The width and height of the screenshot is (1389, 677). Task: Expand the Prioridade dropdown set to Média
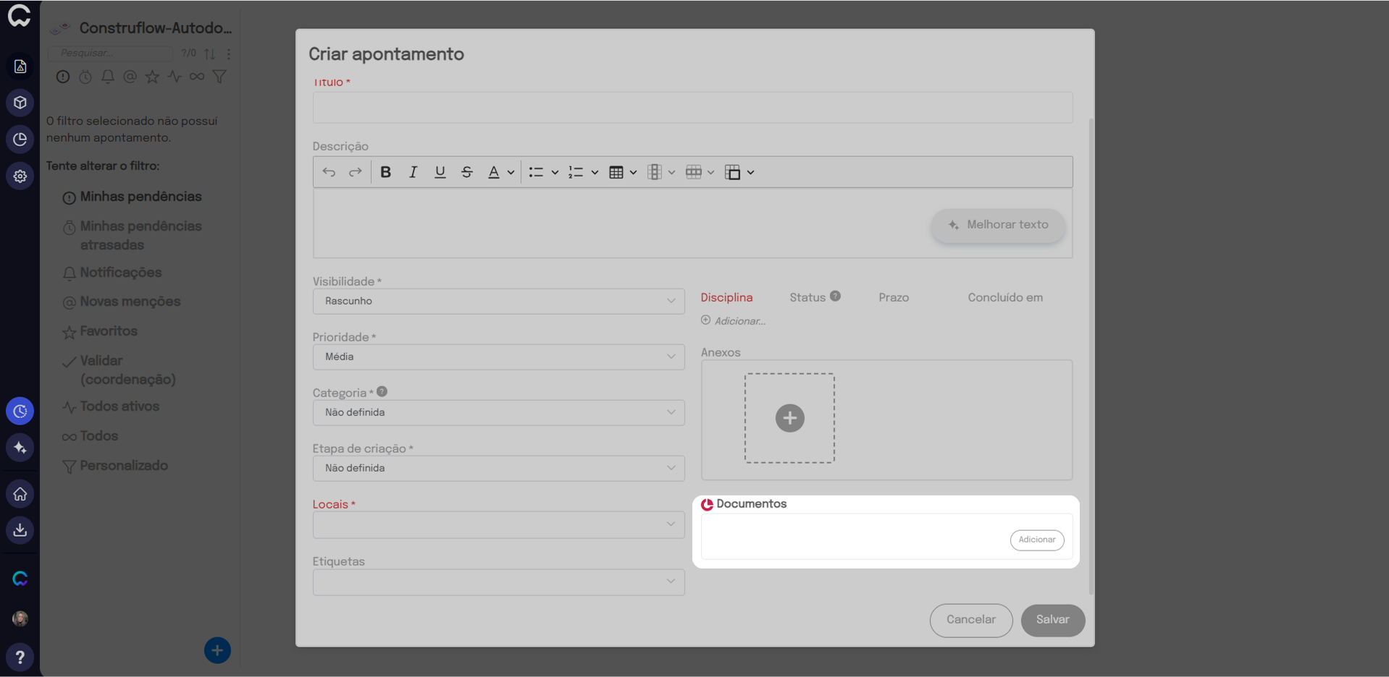click(498, 357)
